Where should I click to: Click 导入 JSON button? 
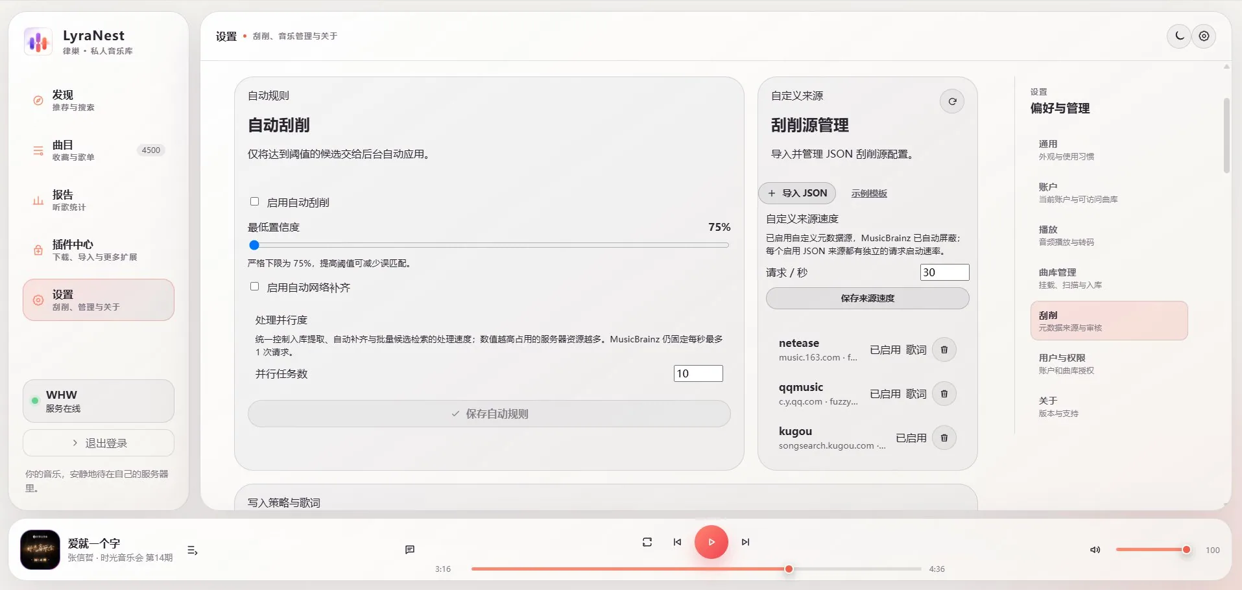pyautogui.click(x=797, y=193)
